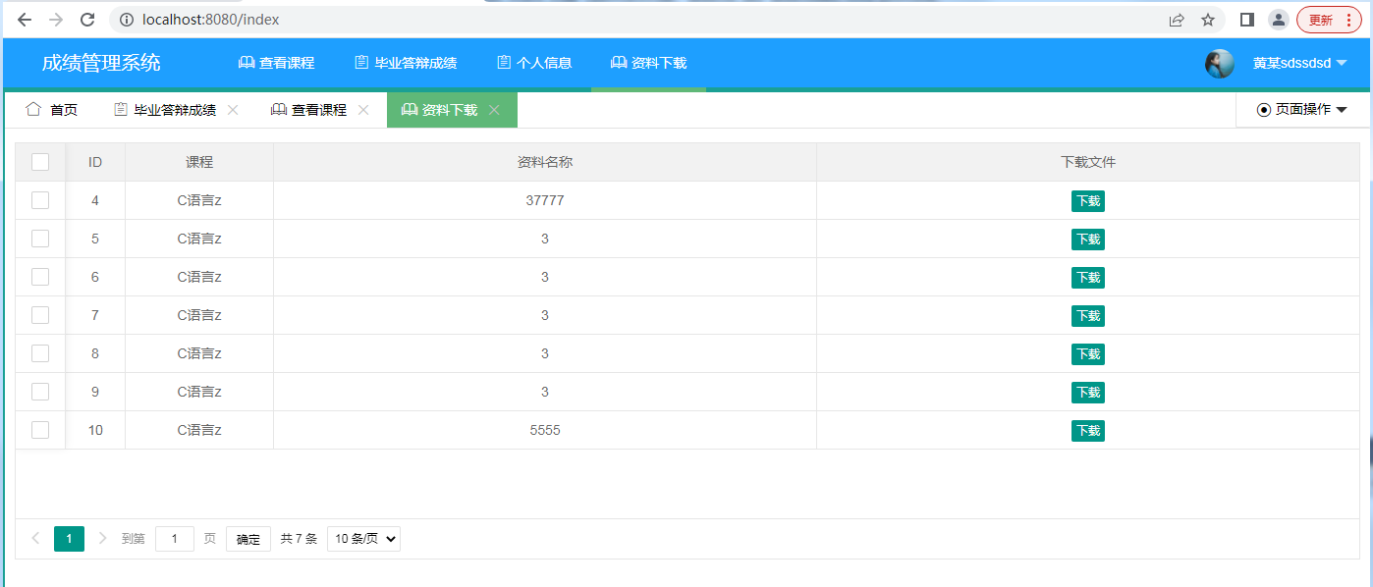Open 个人信息 in the top navigation

pyautogui.click(x=533, y=63)
